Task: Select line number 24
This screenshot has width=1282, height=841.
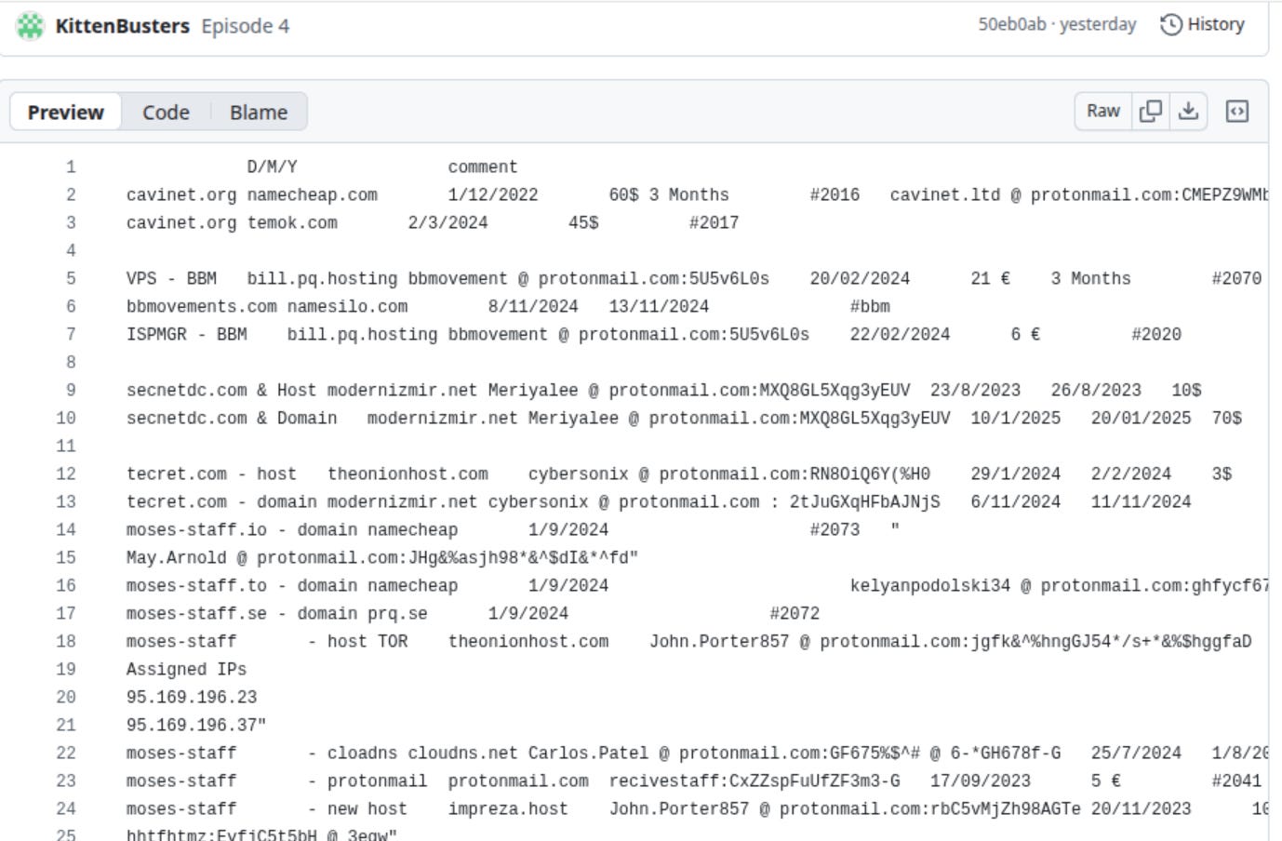Action: click(65, 809)
